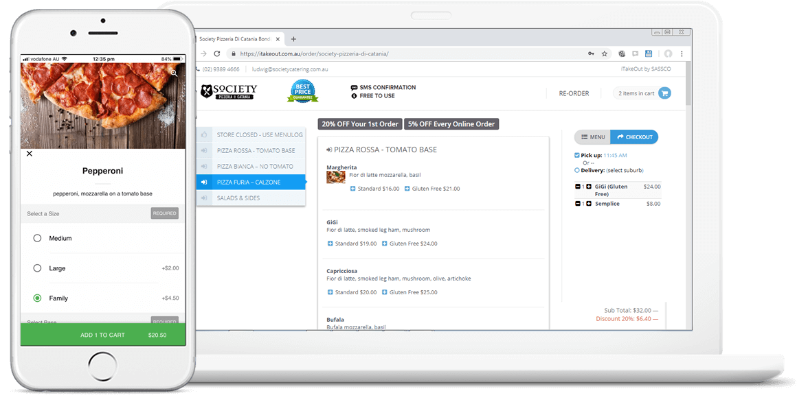Reload the page in the browser
The image size is (797, 402).
(217, 54)
